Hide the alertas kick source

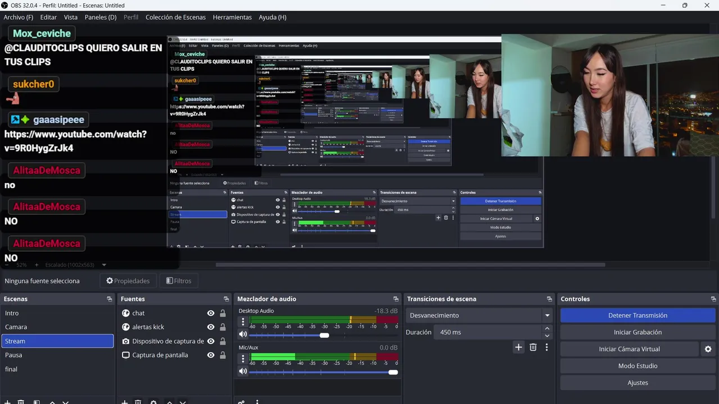click(x=211, y=327)
